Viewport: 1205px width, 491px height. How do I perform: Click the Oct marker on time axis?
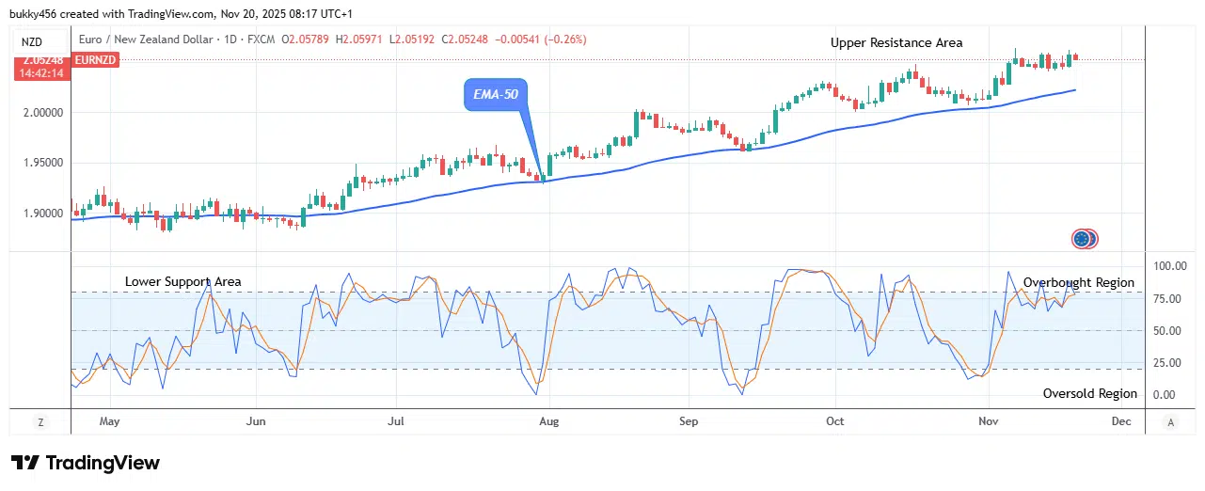pyautogui.click(x=833, y=422)
